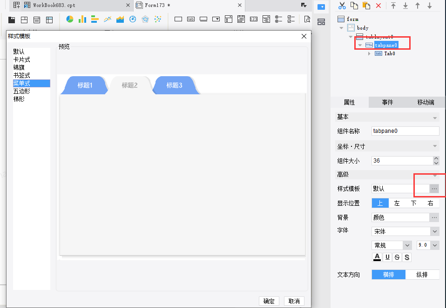Click the 组件名称 input field
Image resolution: width=446 pixels, height=308 pixels.
pos(405,131)
